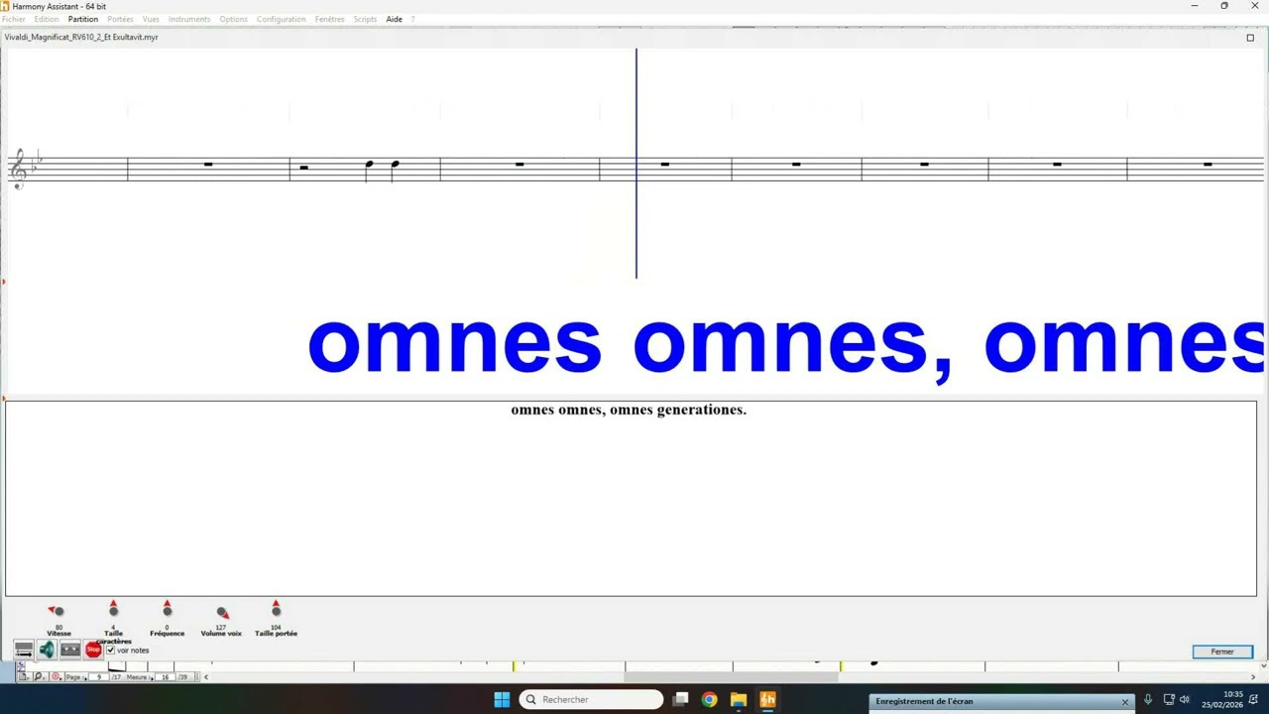1269x714 pixels.
Task: Click the Page number field showing 9
Action: 98,677
